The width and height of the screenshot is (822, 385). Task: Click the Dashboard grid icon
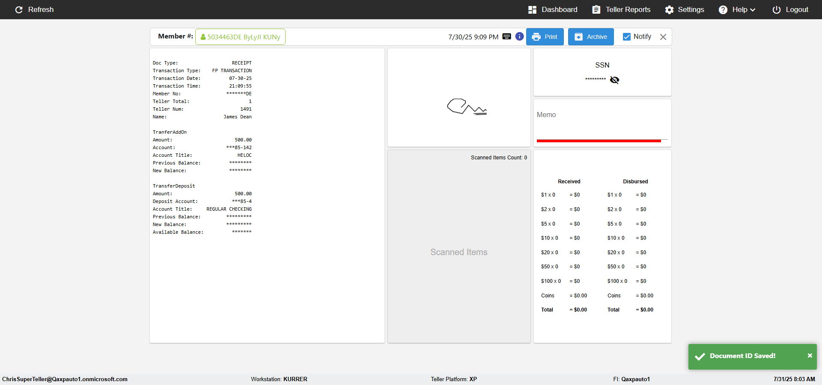(x=532, y=10)
